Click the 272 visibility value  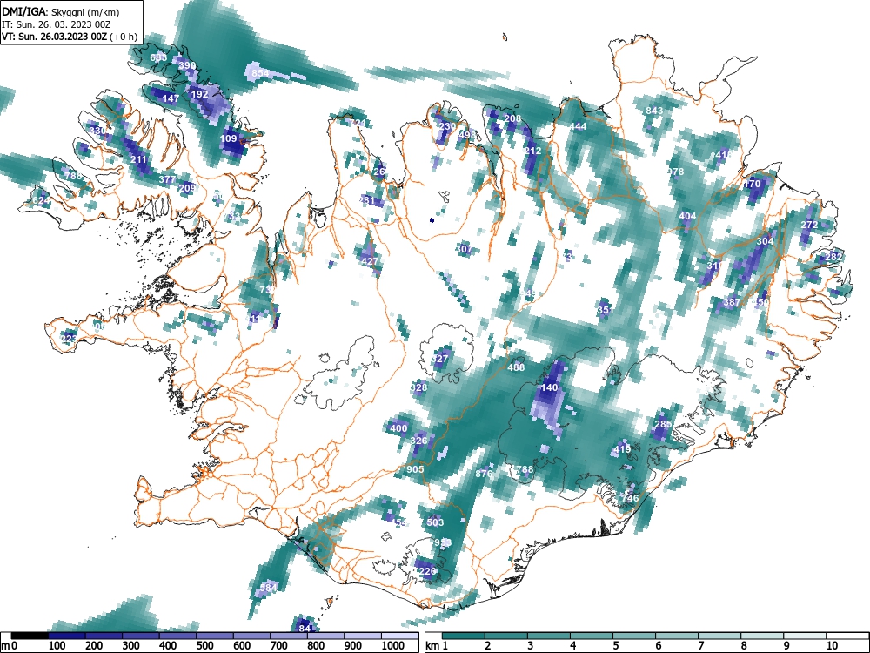click(809, 225)
